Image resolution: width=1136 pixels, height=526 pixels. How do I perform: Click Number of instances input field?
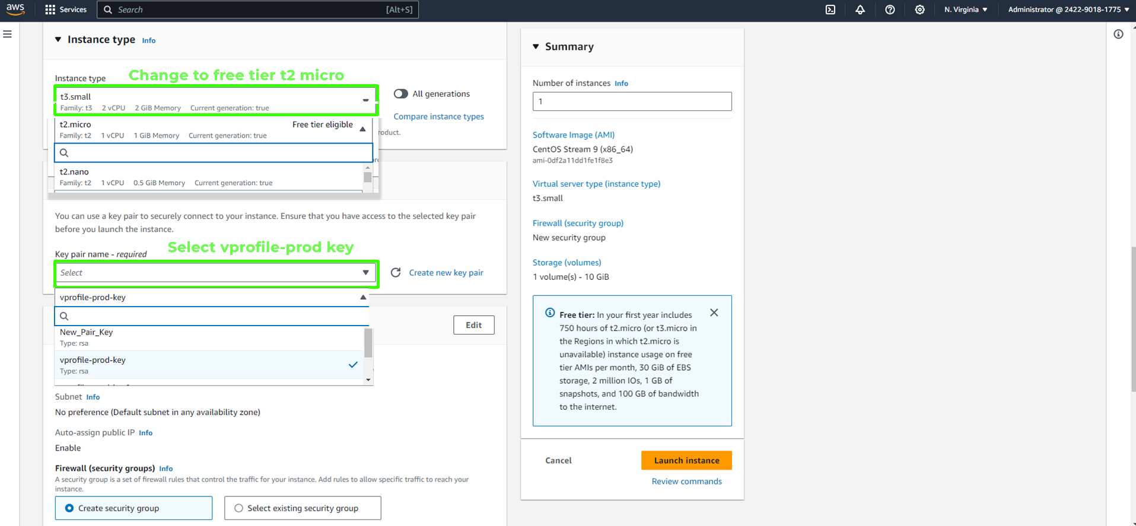[632, 101]
